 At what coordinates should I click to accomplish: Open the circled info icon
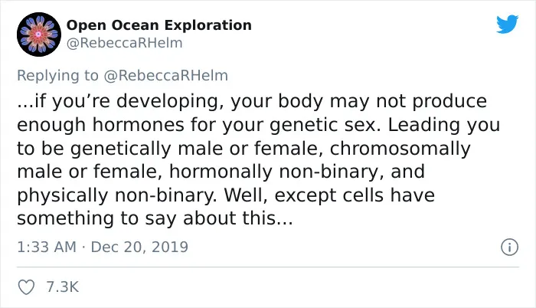(510, 247)
